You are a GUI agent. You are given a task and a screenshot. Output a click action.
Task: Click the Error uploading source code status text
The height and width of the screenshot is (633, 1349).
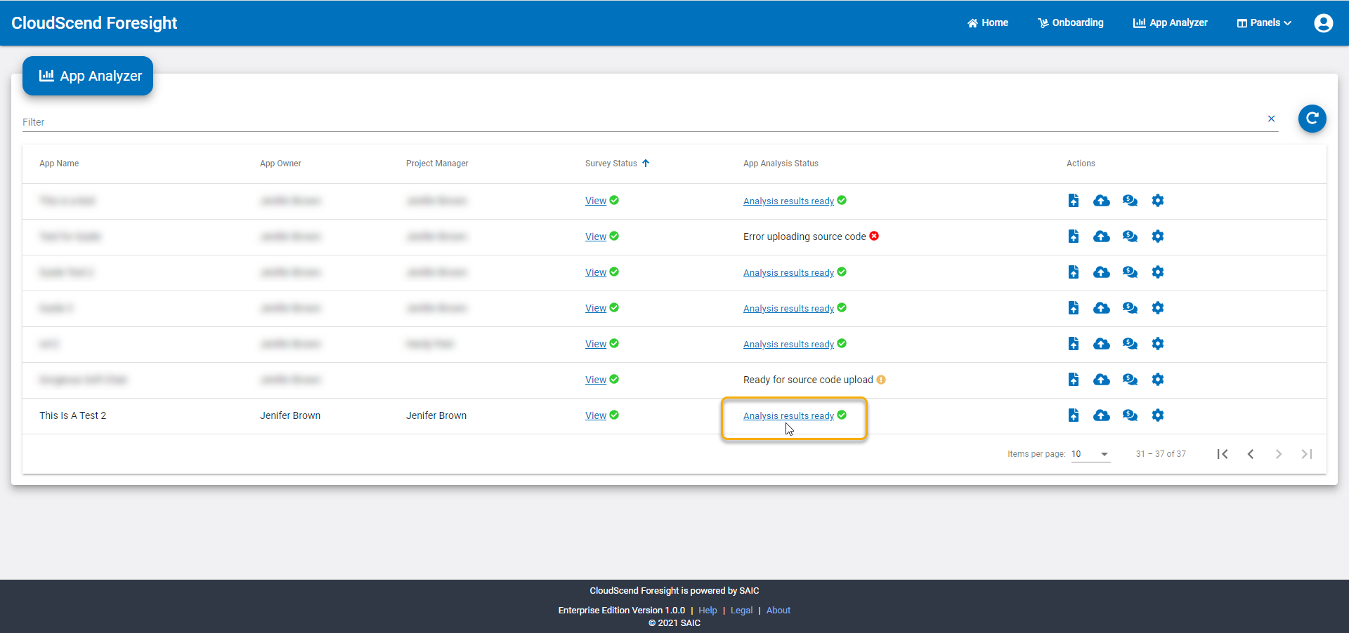(804, 236)
